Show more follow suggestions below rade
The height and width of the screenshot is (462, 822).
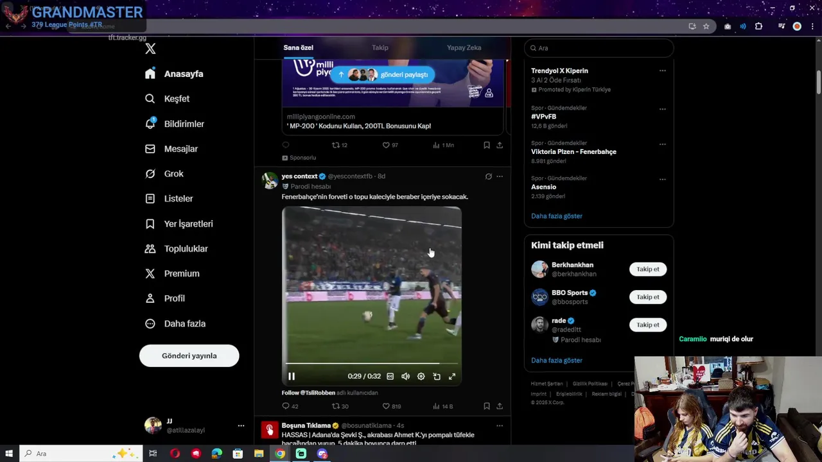click(557, 361)
